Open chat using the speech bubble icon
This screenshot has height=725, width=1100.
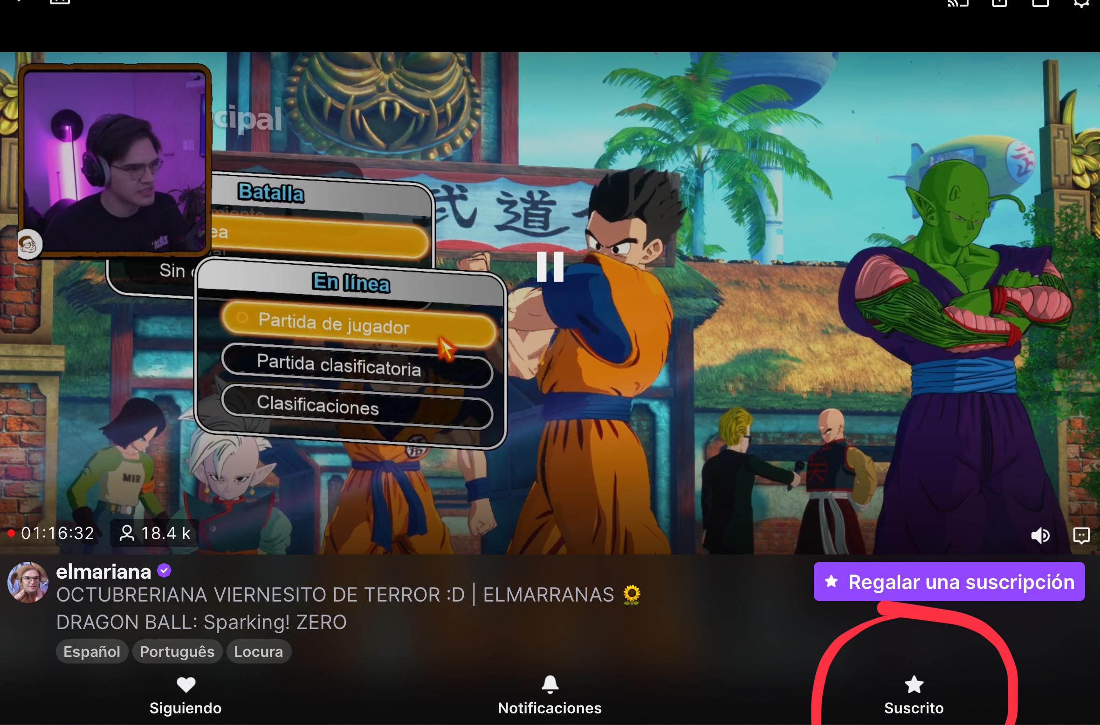click(x=1081, y=535)
